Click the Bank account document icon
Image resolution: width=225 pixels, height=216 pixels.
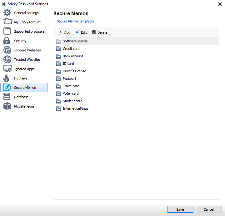(58, 56)
